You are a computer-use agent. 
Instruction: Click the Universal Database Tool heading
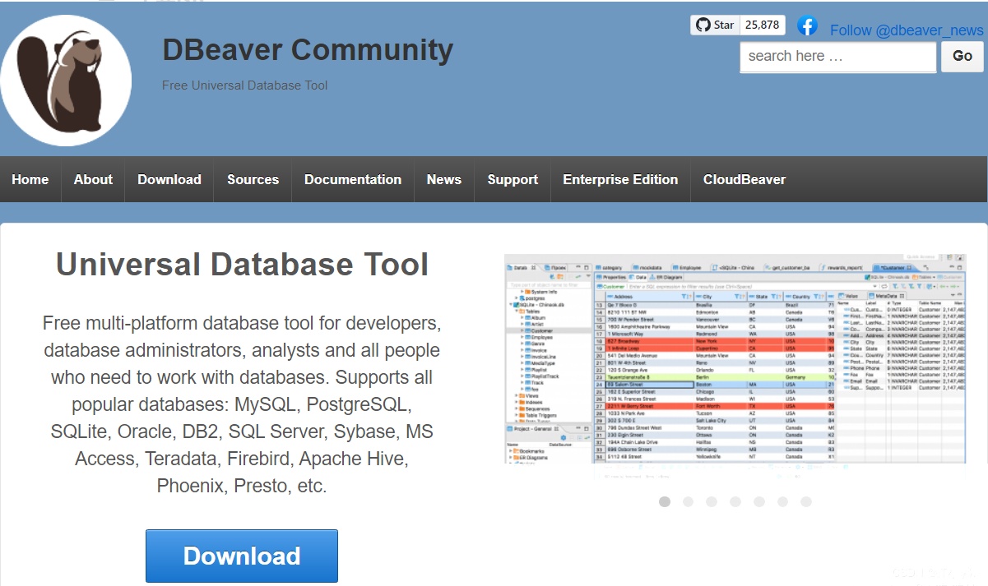click(x=242, y=265)
